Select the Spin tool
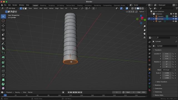178x100 pixels. [3, 84]
